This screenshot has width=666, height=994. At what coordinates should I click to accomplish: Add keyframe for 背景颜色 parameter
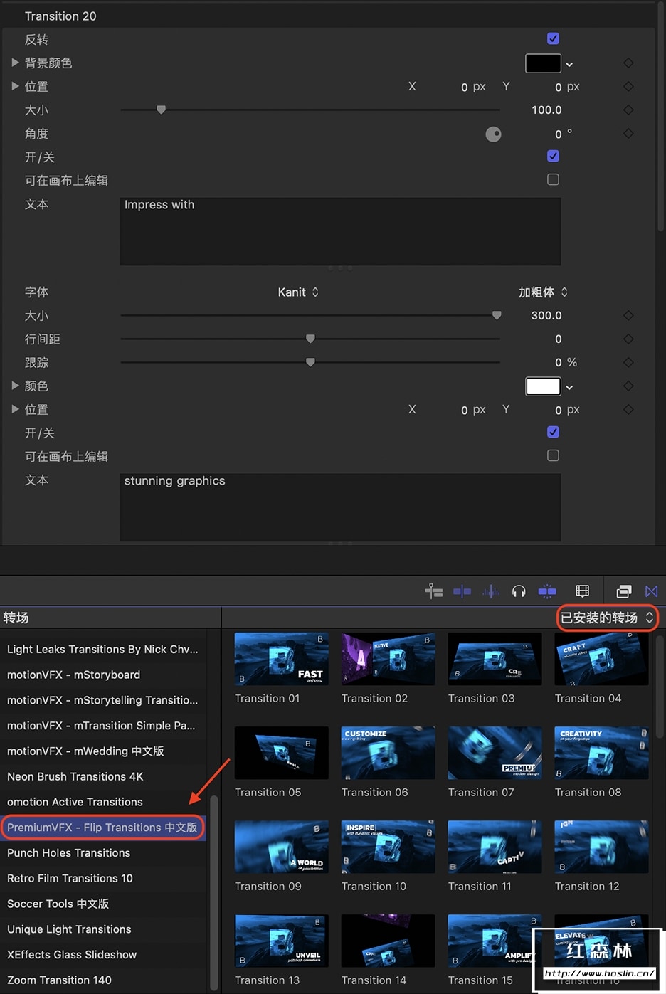pos(628,63)
